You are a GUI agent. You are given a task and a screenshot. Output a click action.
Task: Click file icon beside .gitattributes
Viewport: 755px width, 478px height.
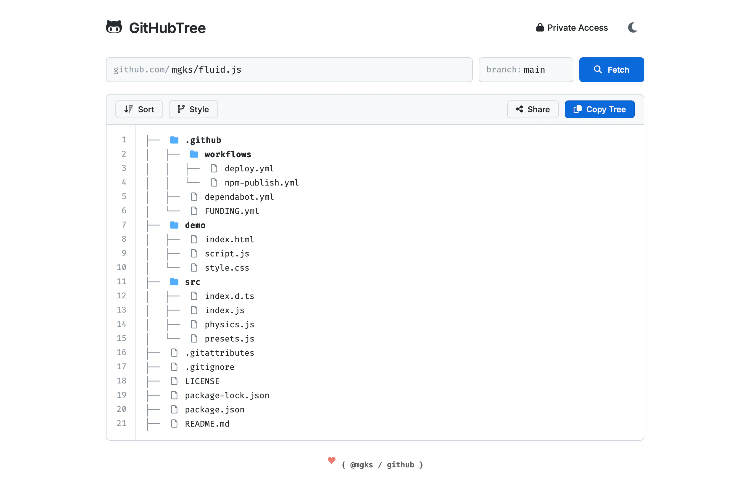(174, 353)
